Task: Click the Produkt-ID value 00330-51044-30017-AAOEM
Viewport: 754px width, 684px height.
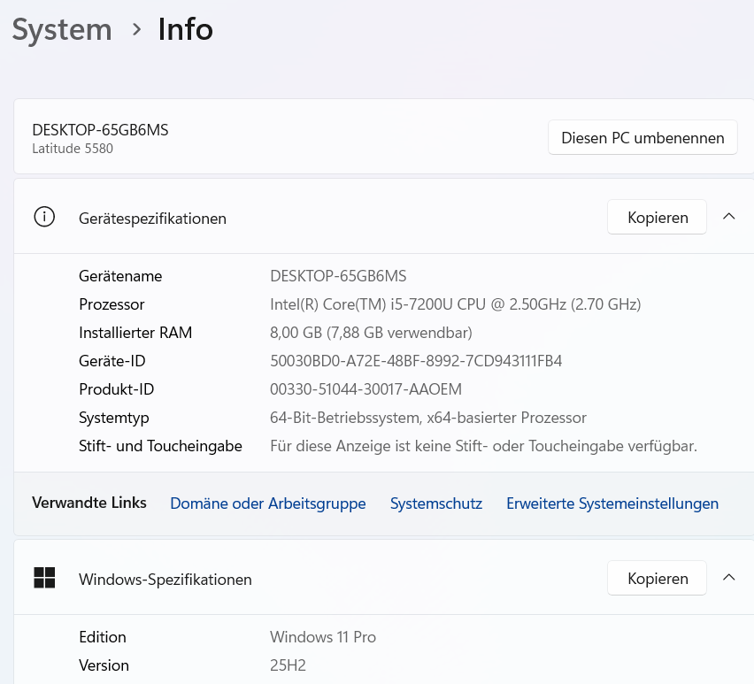Action: [365, 389]
